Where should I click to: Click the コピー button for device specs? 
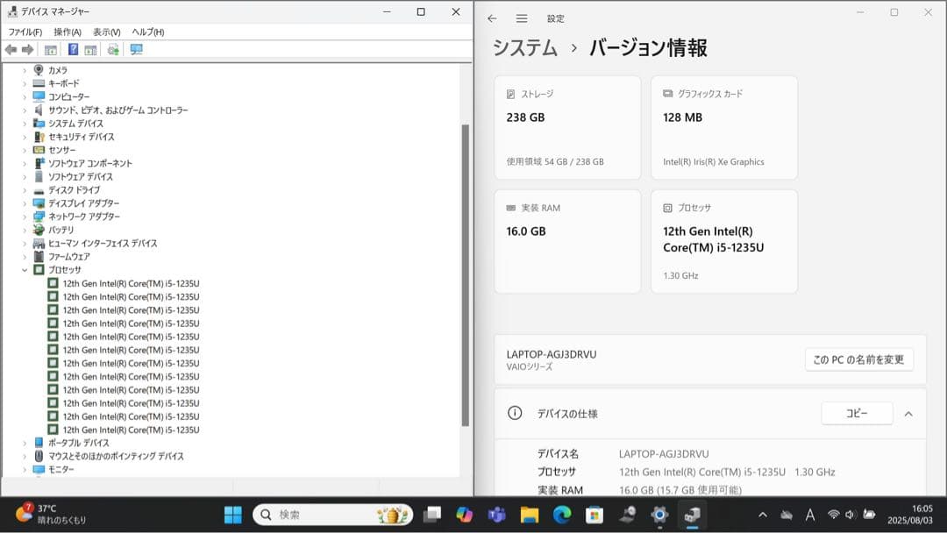(857, 414)
